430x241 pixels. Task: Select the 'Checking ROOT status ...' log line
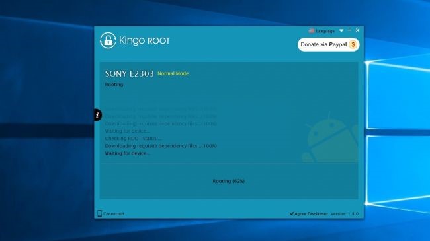(133, 138)
